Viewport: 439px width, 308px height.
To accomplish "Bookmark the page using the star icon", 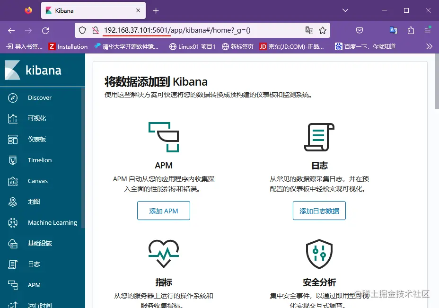I will 324,30.
